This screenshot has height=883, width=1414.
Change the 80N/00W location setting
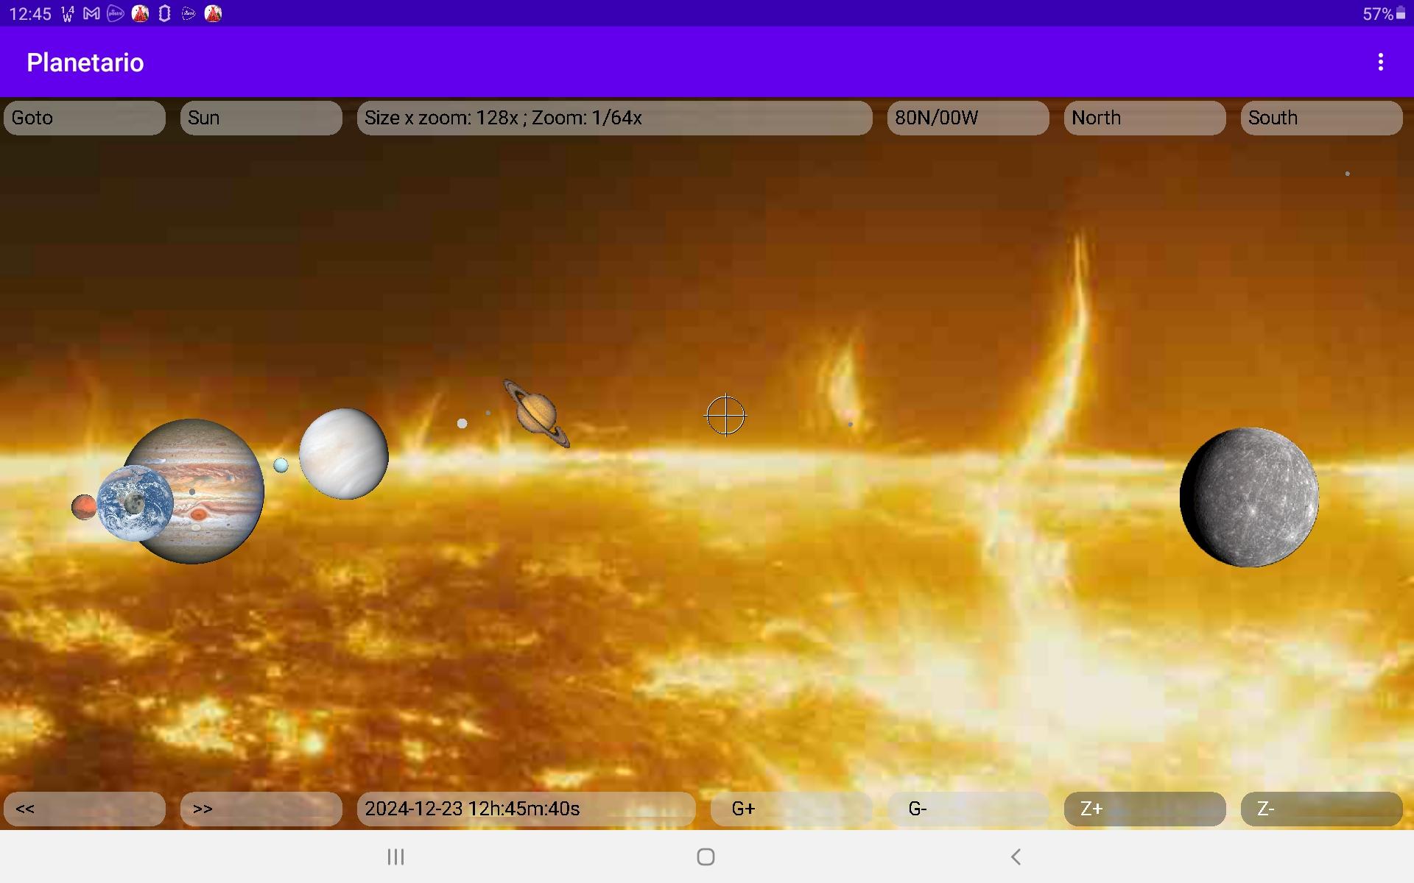(968, 118)
